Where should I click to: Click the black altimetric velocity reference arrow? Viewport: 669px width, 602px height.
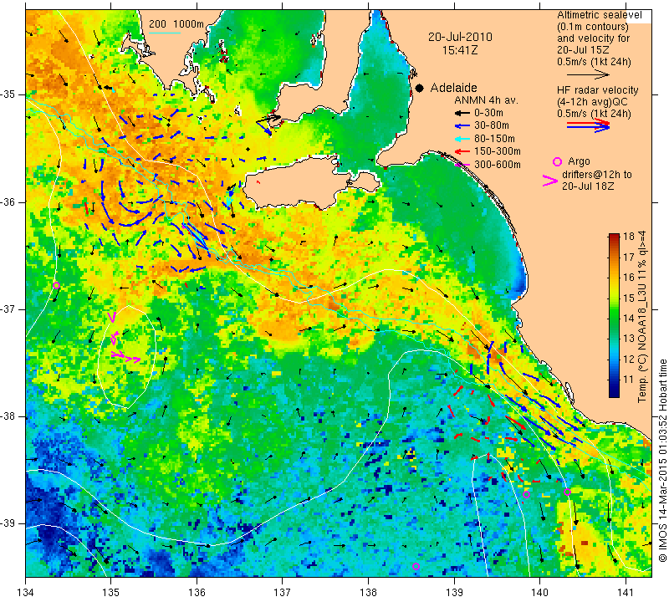588,75
